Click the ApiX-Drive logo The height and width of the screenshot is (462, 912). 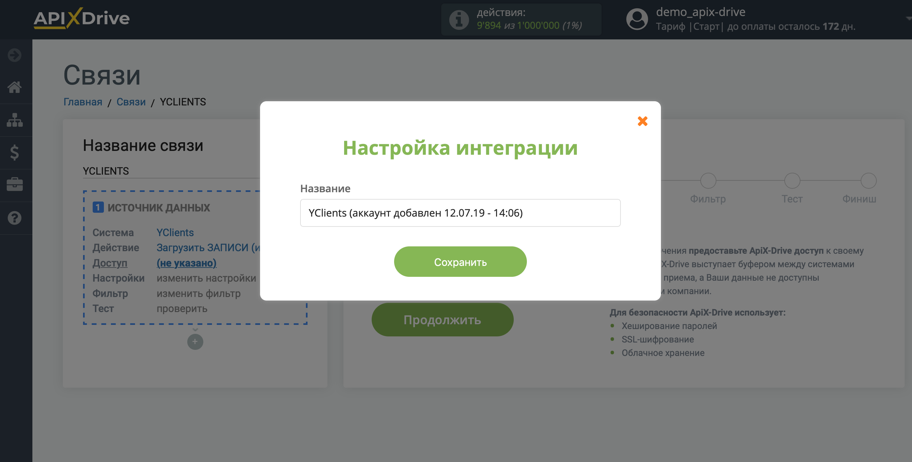81,18
